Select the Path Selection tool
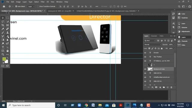 pyautogui.click(x=7, y=47)
